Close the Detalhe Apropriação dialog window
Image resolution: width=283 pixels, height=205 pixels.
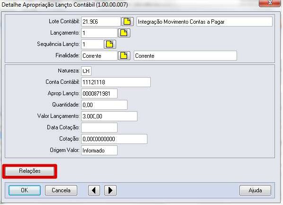point(269,3)
